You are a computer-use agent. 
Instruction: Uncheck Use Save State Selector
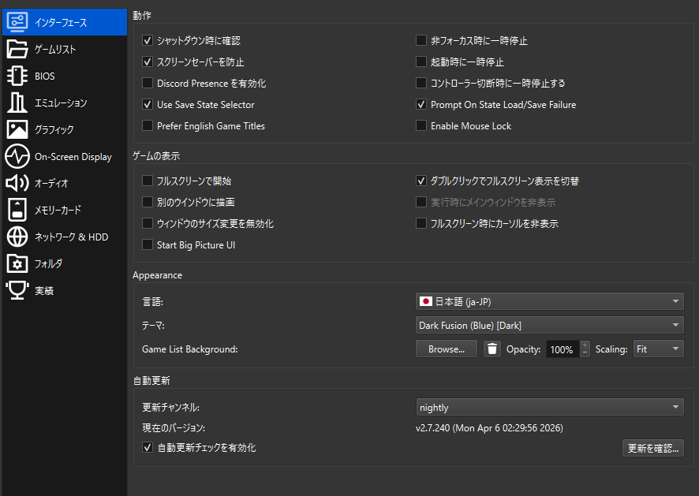[x=148, y=105]
